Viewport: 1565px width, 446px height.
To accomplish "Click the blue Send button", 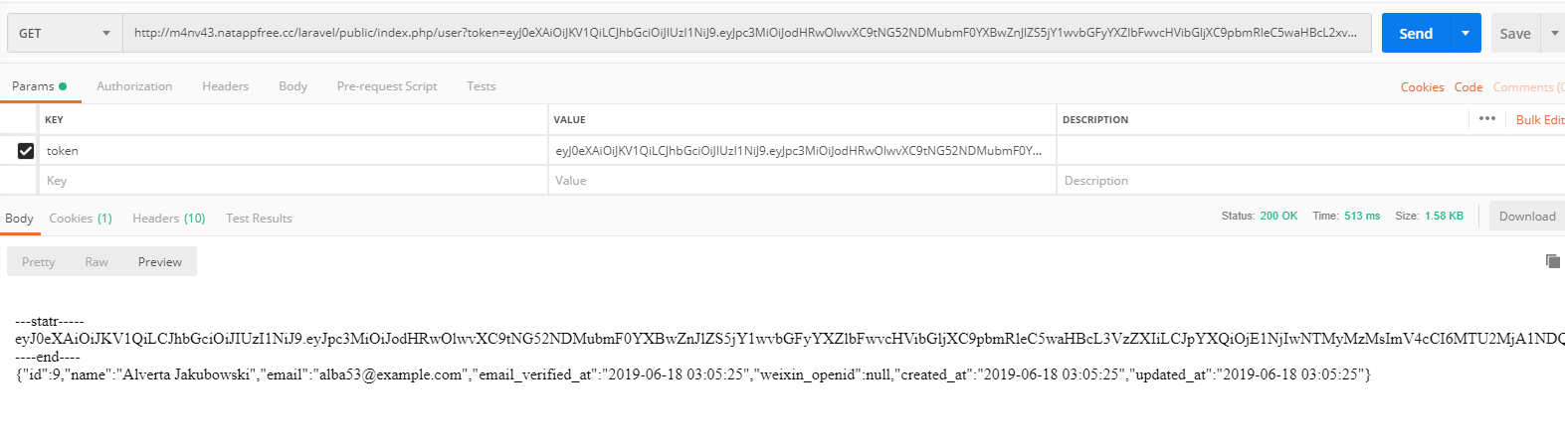I will 1416,33.
